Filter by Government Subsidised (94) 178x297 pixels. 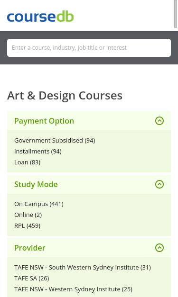point(55,141)
